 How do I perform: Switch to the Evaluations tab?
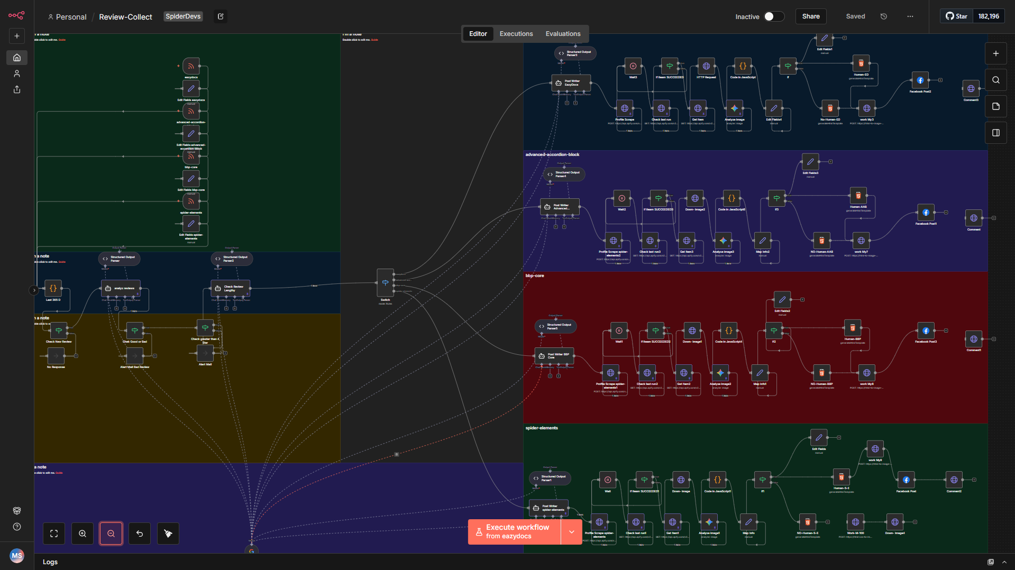563,34
